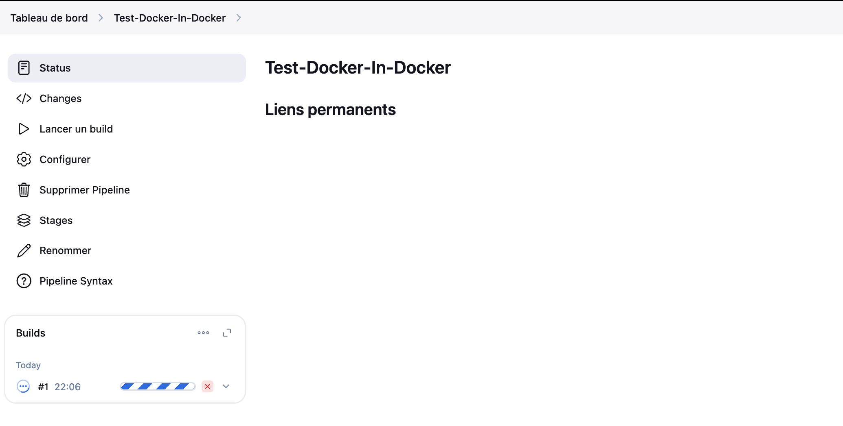Expand the Builds panel to full view

click(x=227, y=333)
